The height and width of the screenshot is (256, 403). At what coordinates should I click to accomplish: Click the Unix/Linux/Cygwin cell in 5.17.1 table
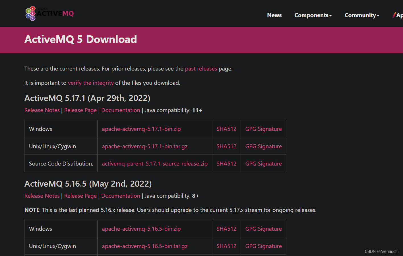click(61, 146)
